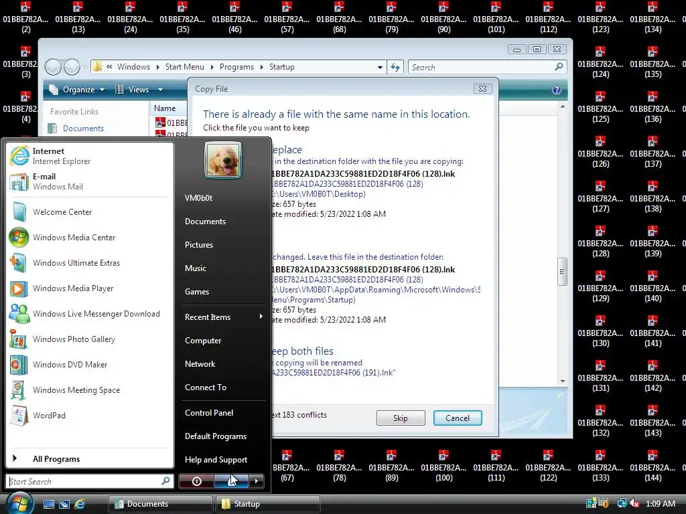686x514 pixels.
Task: Launch Windows Media Center
Action: click(90, 238)
